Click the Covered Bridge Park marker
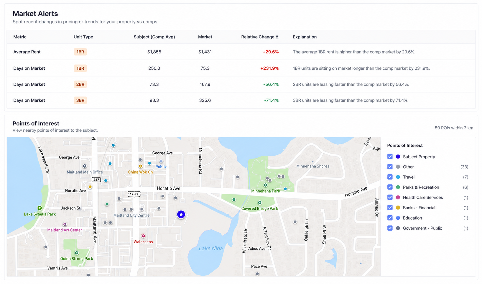The image size is (482, 284). [x=260, y=203]
